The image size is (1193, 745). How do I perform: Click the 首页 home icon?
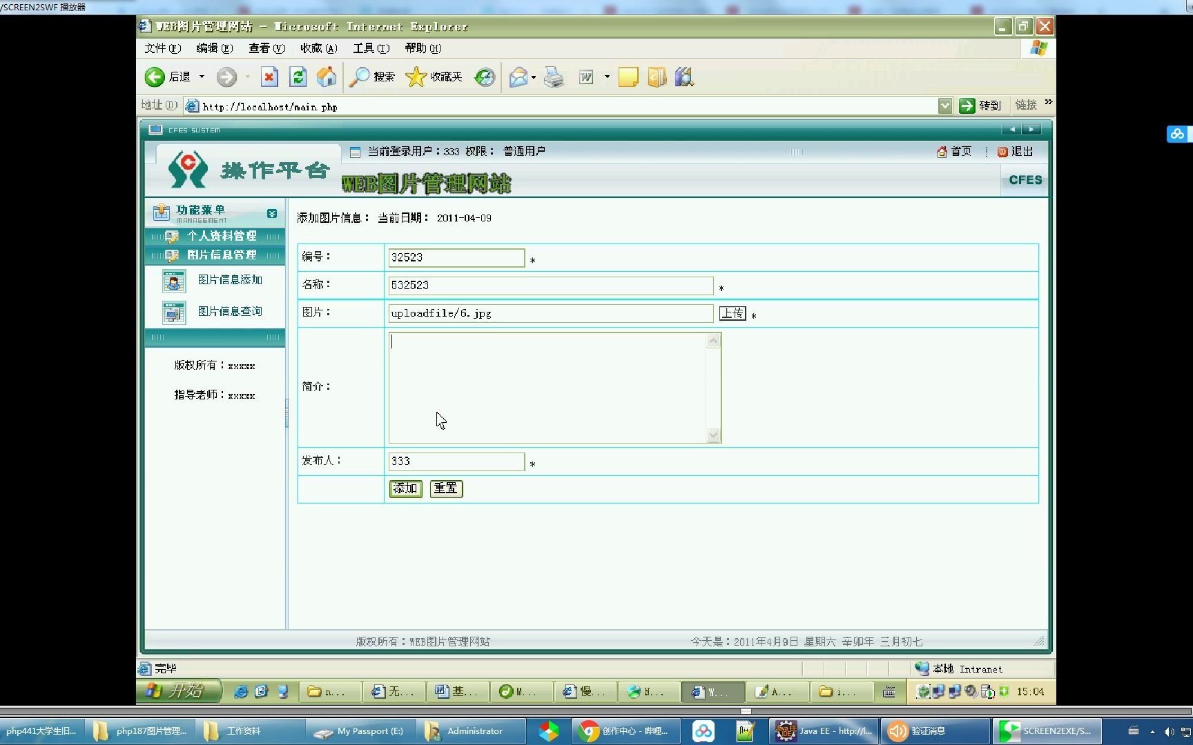click(942, 152)
